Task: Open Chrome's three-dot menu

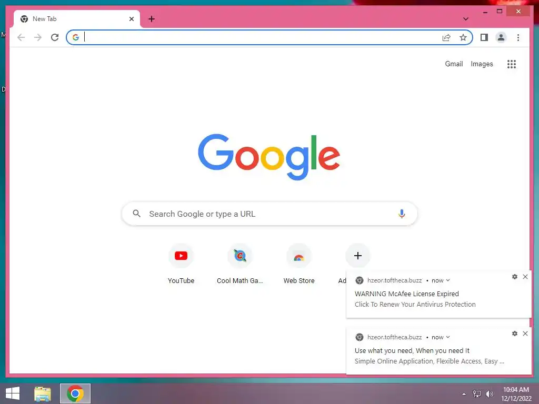Action: point(518,37)
